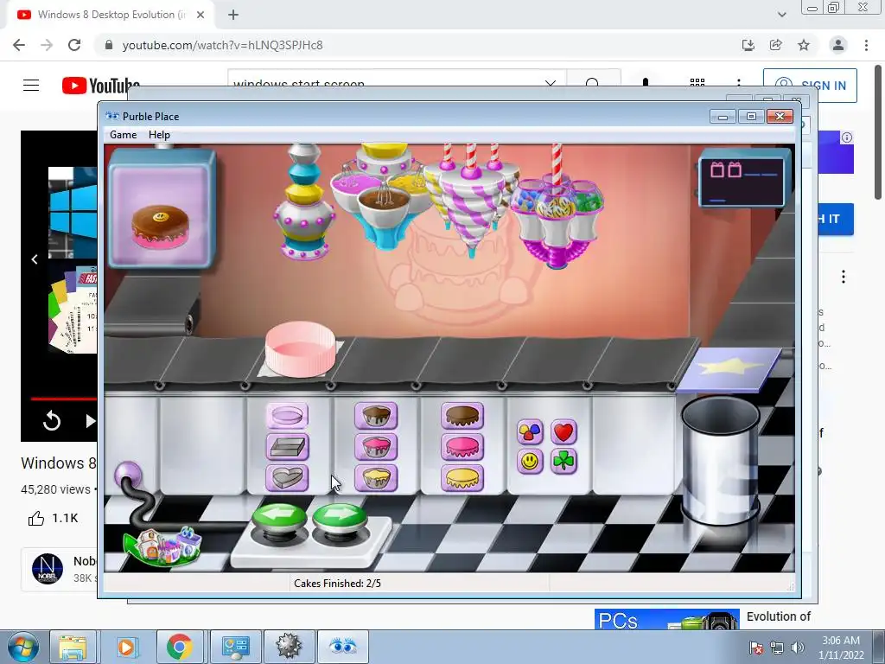The height and width of the screenshot is (664, 885).
Task: Click Cakes Finished 2/5 status text
Action: pyautogui.click(x=338, y=584)
